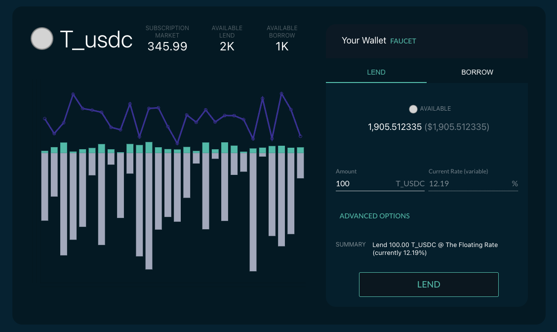Click the Available Lend value 2K
Viewport: 557px width, 332px height.
point(227,46)
